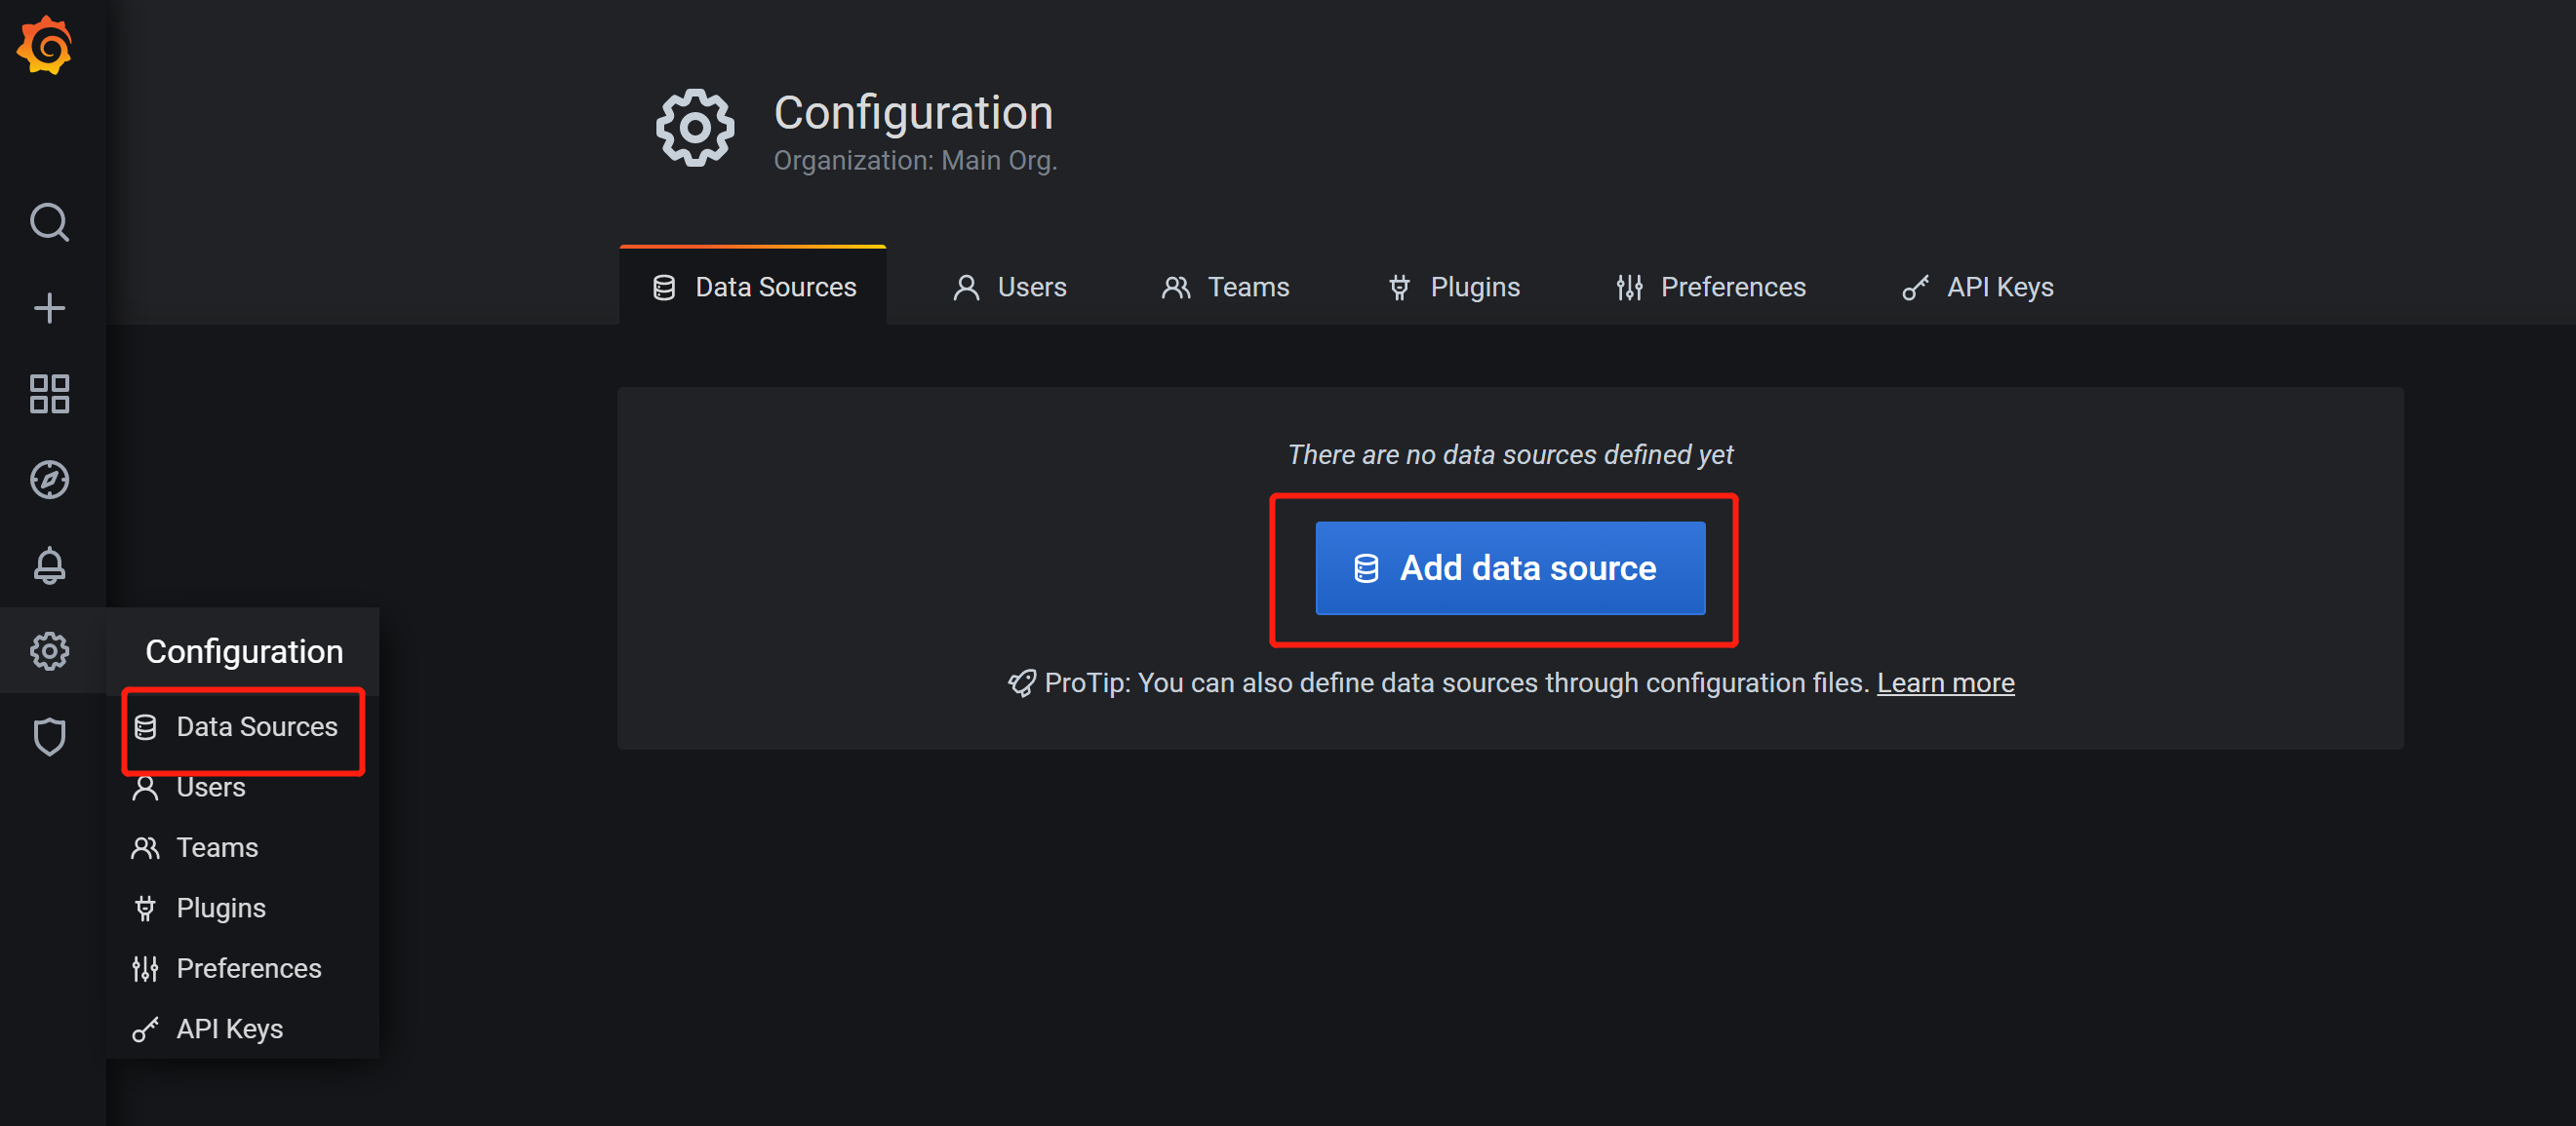
Task: Open the Server Admin shield icon
Action: coord(49,737)
